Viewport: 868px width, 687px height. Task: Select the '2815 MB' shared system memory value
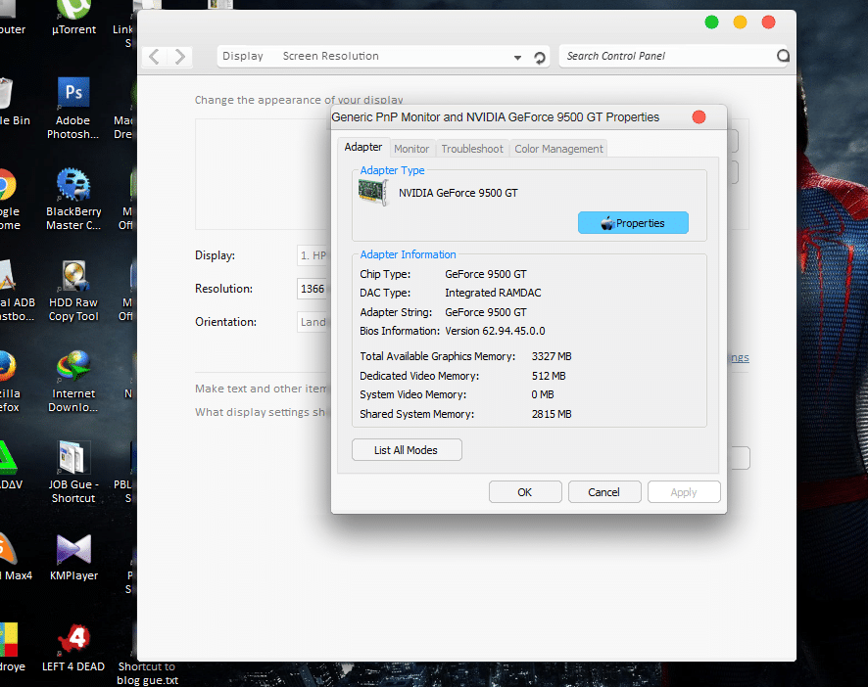(552, 414)
